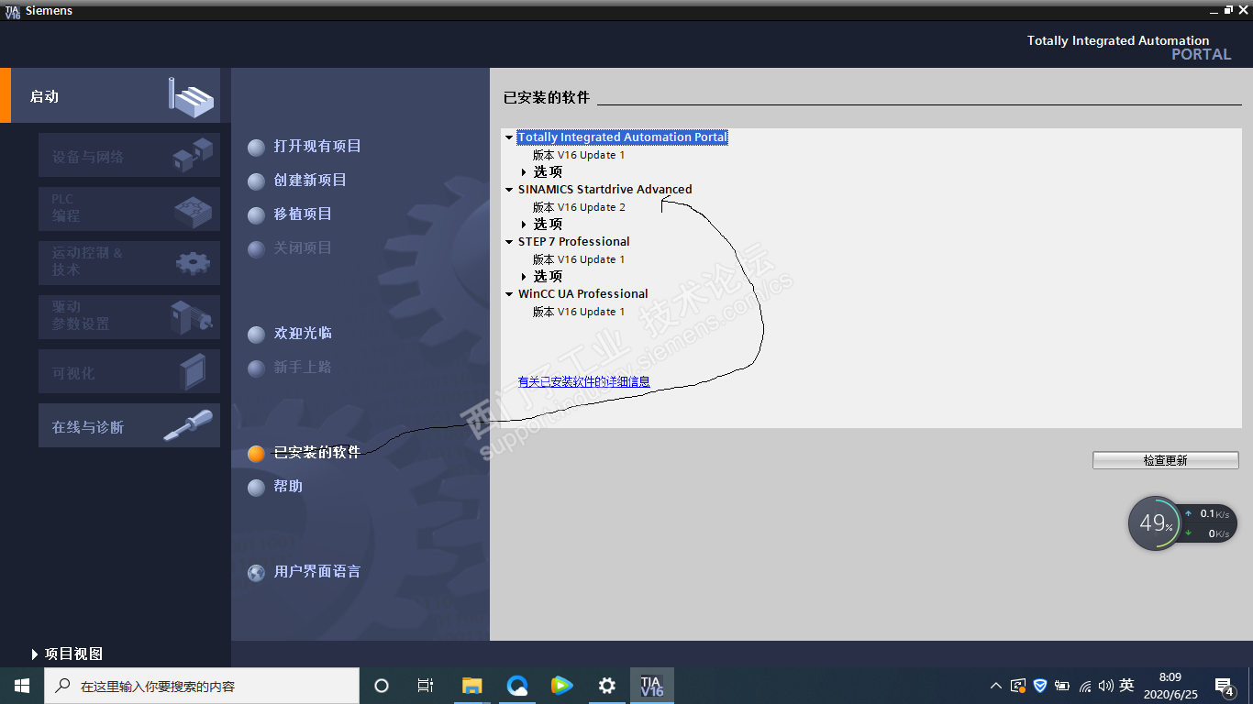Switch to 项目视图 at the bottom left
Viewport: 1253px width, 704px height.
tap(67, 654)
